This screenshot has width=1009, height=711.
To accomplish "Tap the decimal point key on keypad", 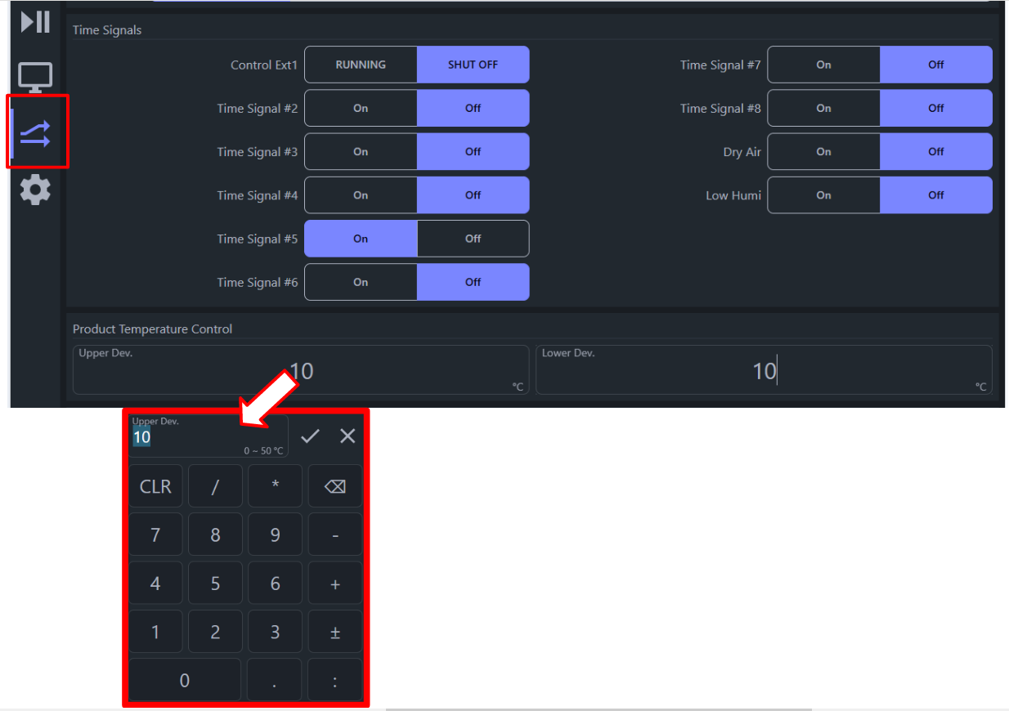I will (x=275, y=680).
